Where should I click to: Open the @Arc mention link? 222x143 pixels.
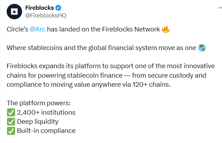click(x=37, y=29)
